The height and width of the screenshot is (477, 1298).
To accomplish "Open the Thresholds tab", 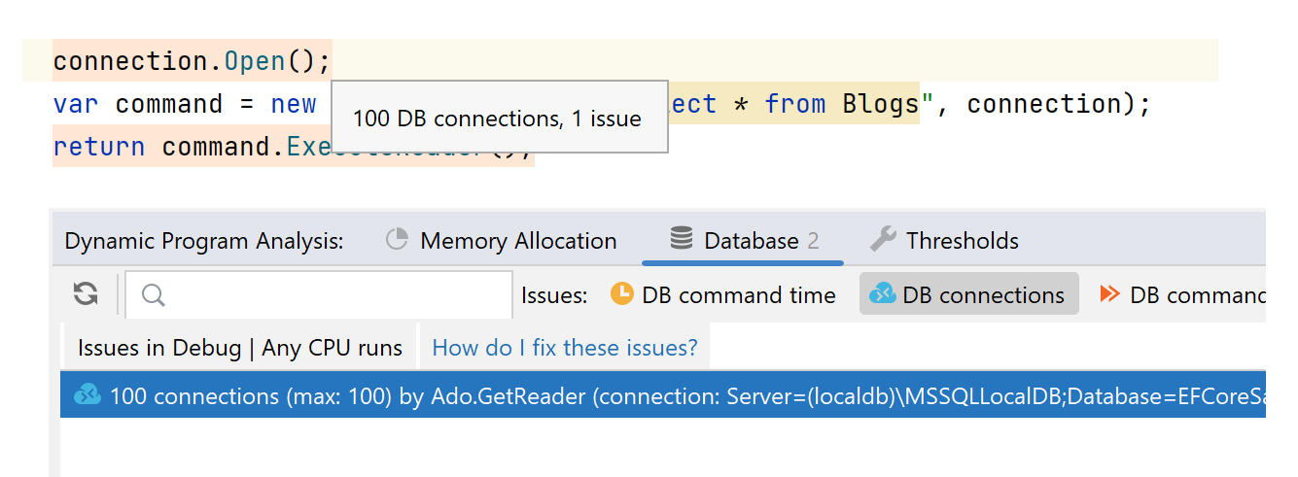I will (962, 241).
